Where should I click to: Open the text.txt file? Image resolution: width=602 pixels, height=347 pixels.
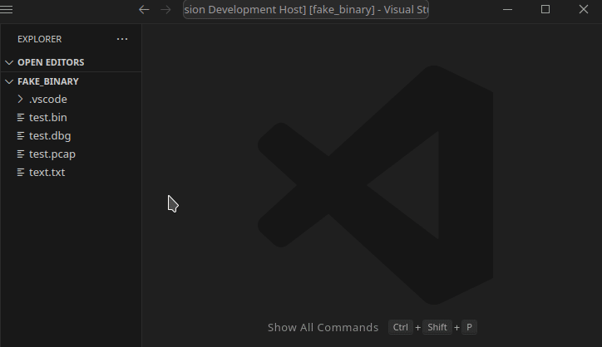71,172
